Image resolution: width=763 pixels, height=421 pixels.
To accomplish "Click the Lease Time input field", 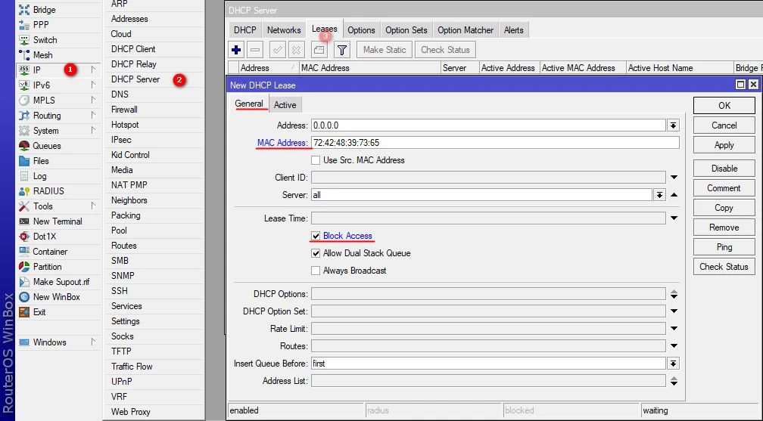I will pos(488,218).
